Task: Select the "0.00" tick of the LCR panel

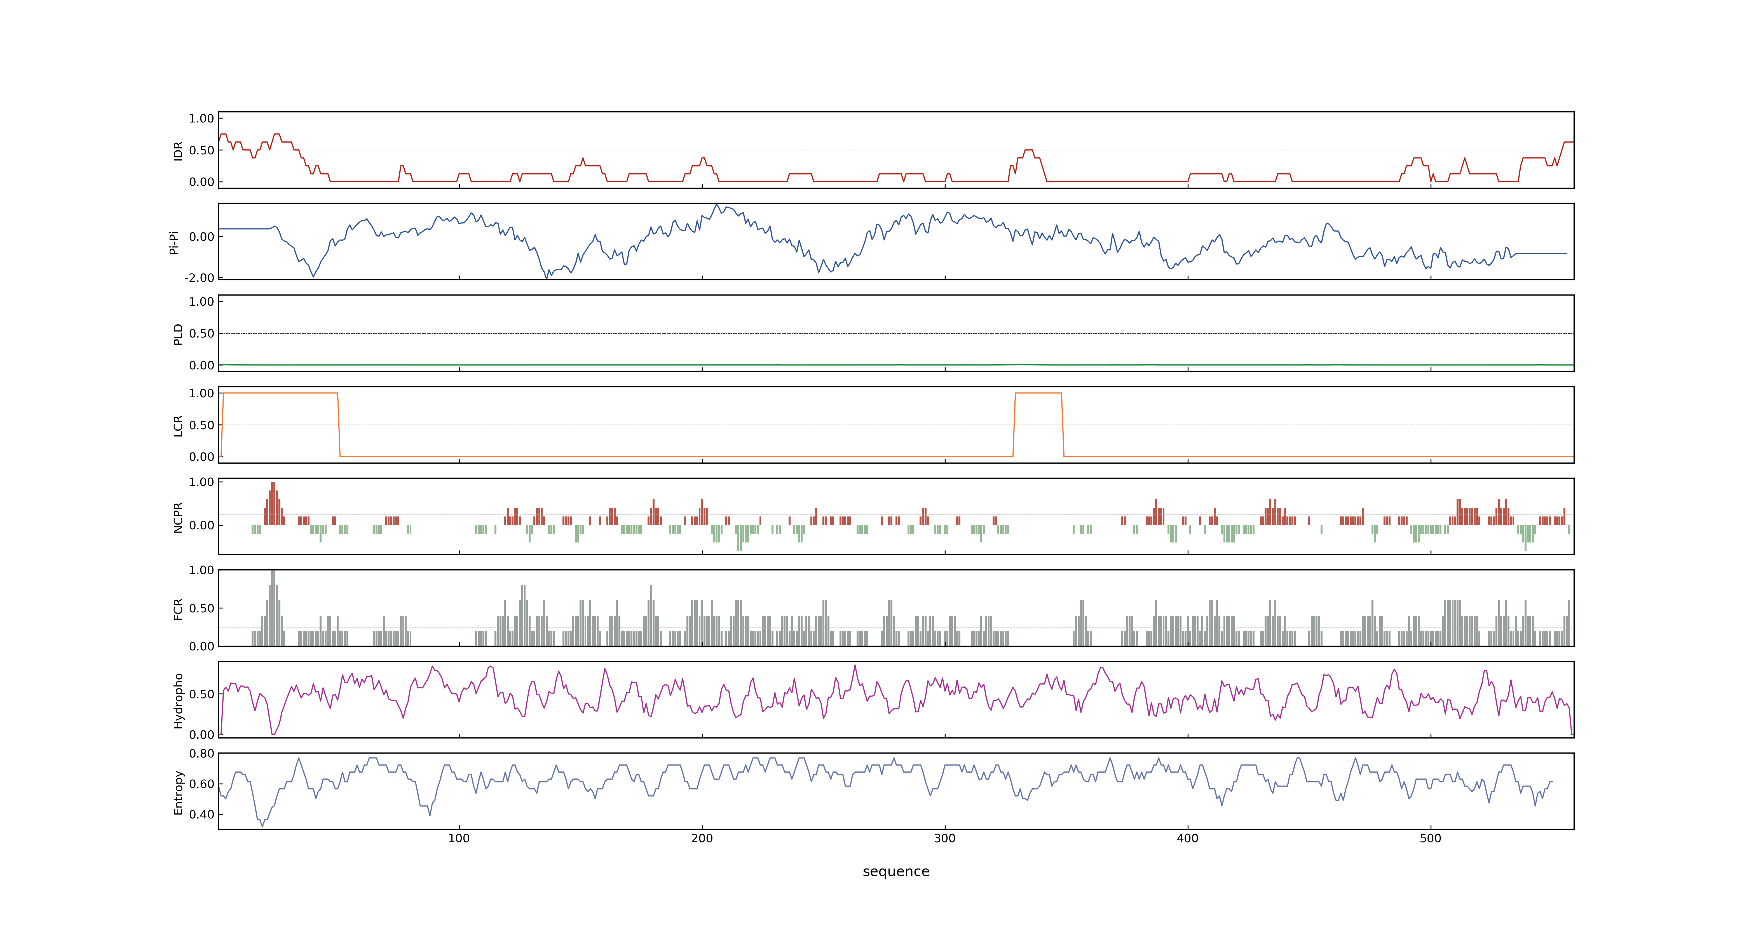Action: click(202, 457)
